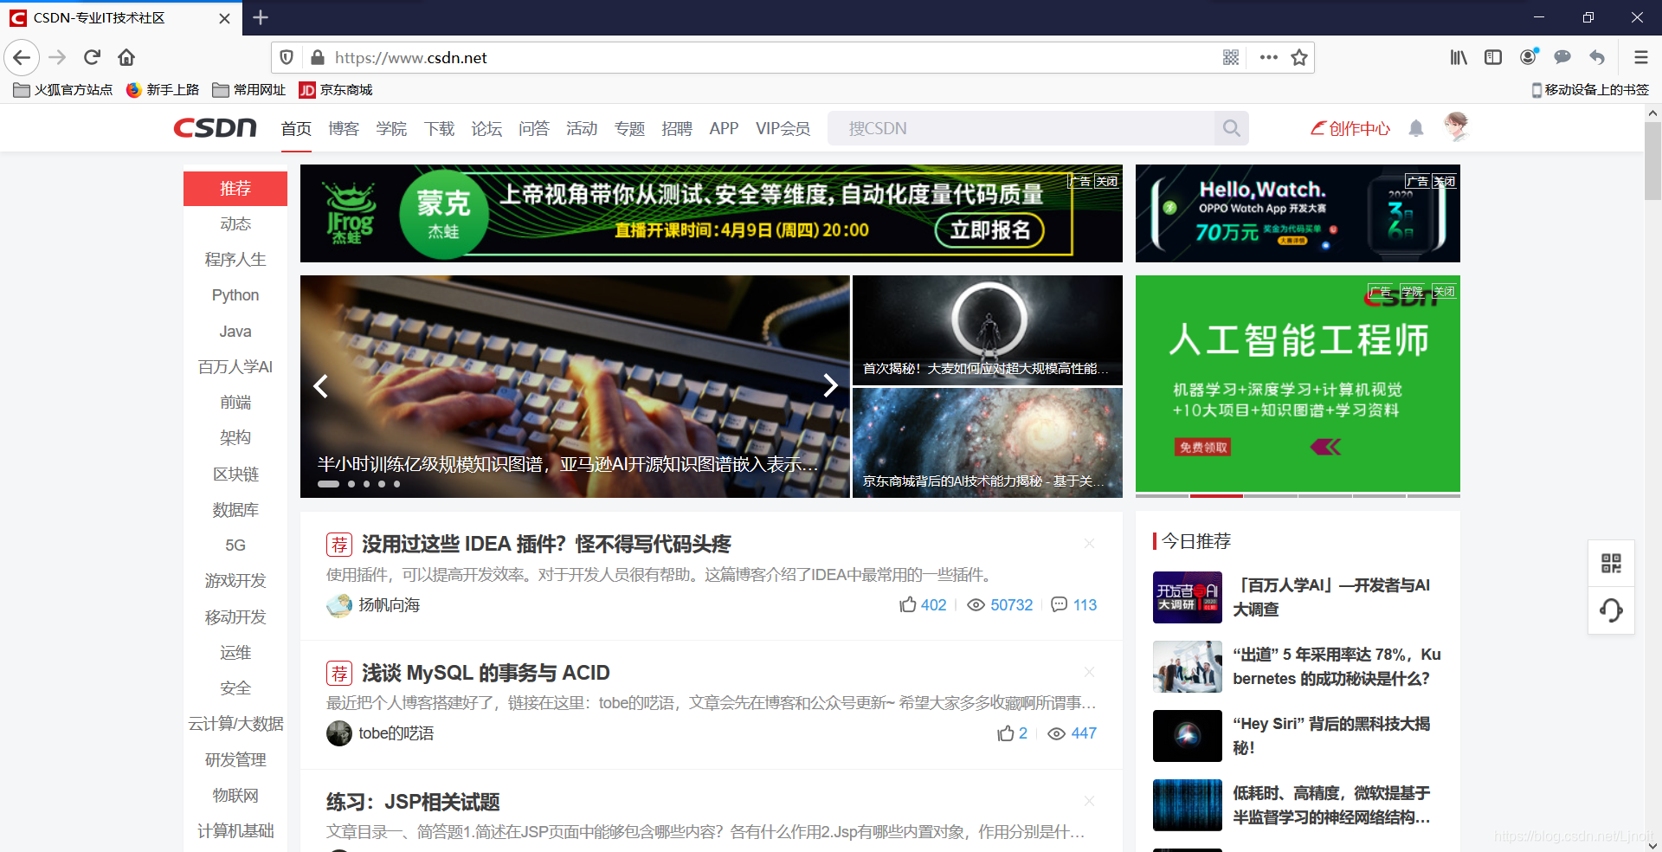Viewport: 1662px width, 852px height.
Task: Reload the page with refresh icon
Action: pyautogui.click(x=92, y=57)
